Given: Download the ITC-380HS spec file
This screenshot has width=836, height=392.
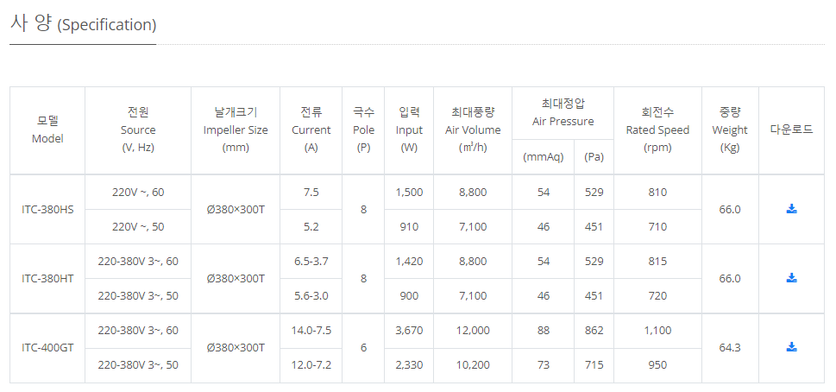Looking at the screenshot, I should tap(791, 209).
